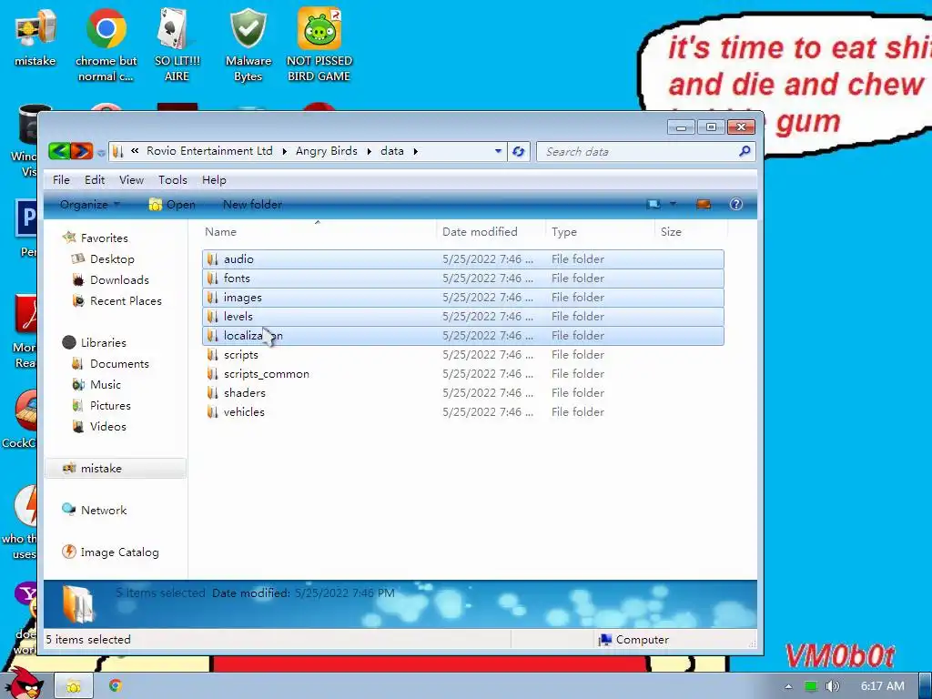Image resolution: width=932 pixels, height=699 pixels.
Task: Select the scripts_common folder icon
Action: (212, 374)
